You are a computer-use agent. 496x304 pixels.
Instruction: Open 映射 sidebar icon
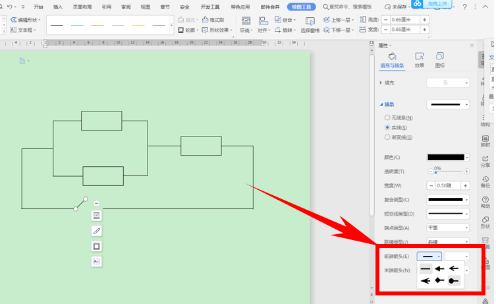pos(485,141)
